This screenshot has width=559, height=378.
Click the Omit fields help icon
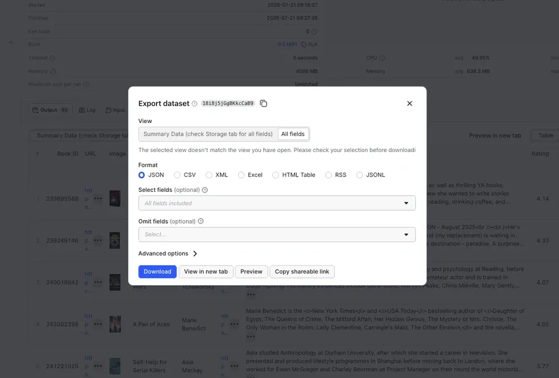point(201,221)
